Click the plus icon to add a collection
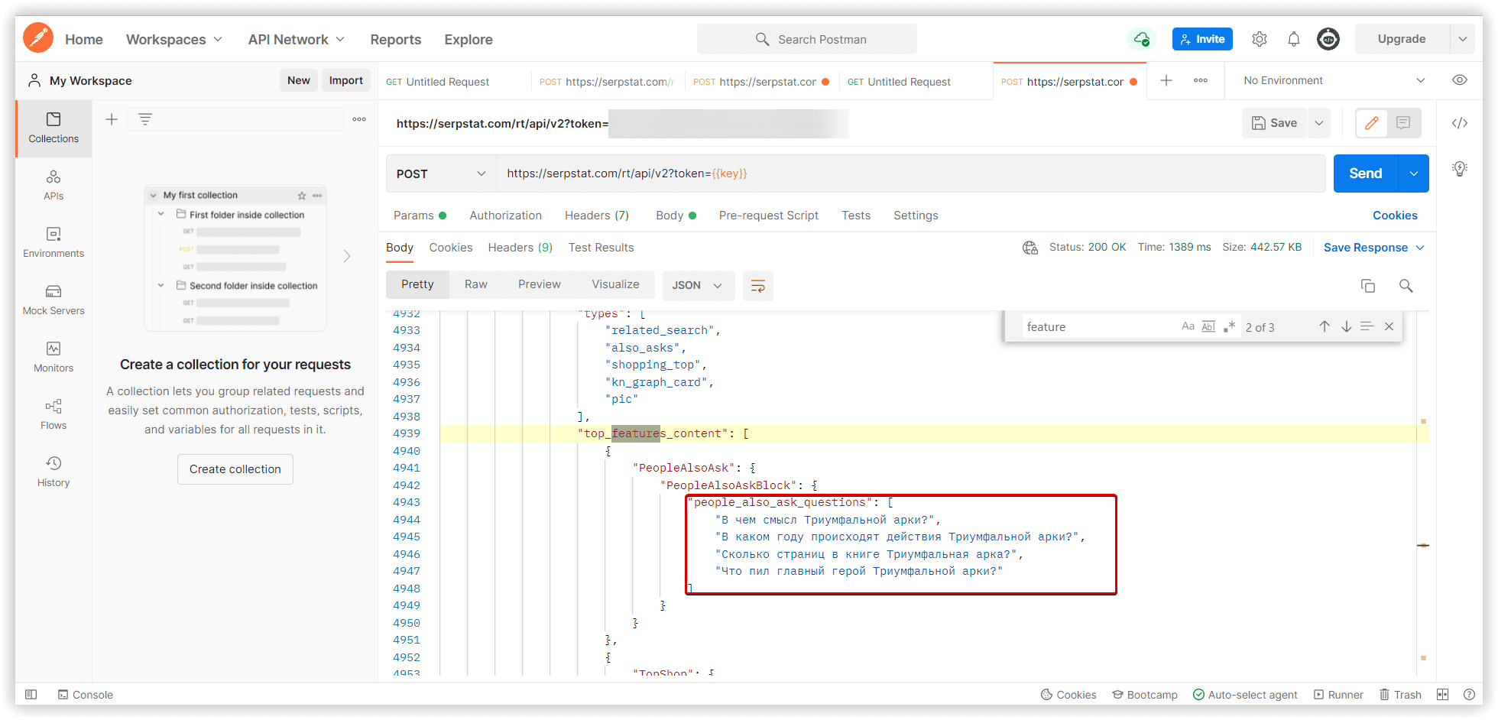 tap(112, 119)
